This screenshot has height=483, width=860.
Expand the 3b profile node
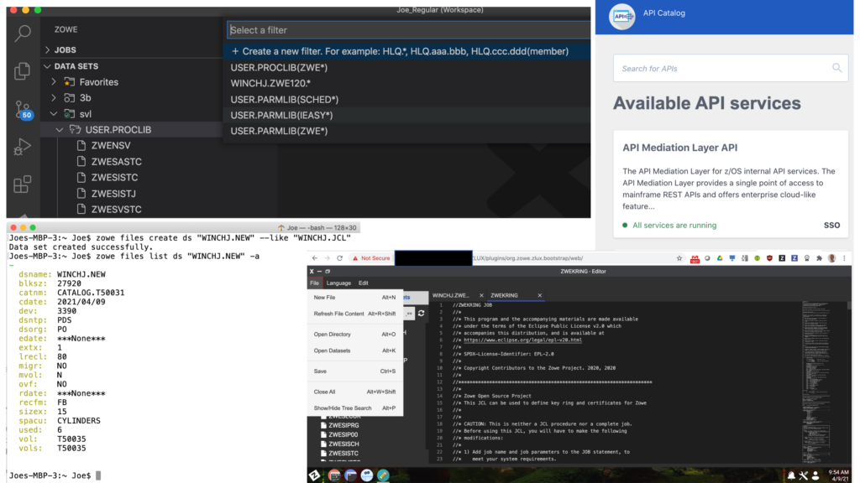point(54,98)
